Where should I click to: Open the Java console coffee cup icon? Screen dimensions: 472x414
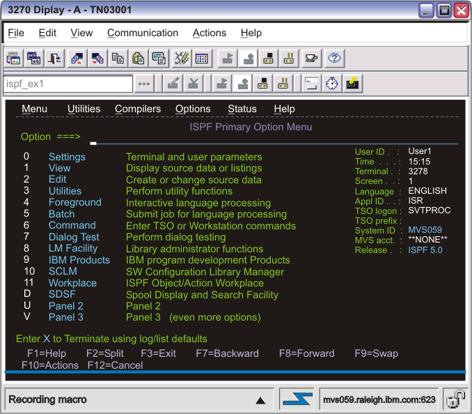[311, 58]
